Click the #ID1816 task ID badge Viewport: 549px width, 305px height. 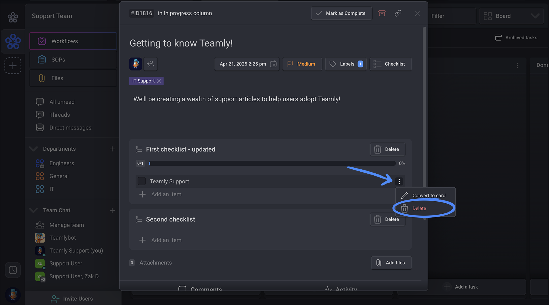[x=142, y=13]
